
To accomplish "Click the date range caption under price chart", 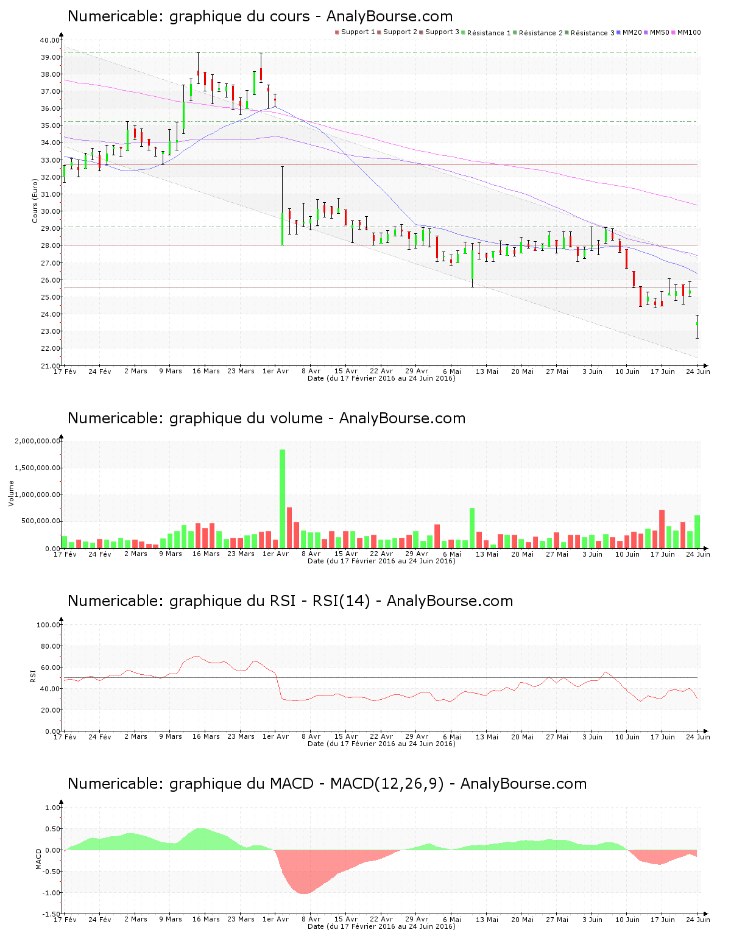I will pyautogui.click(x=381, y=378).
